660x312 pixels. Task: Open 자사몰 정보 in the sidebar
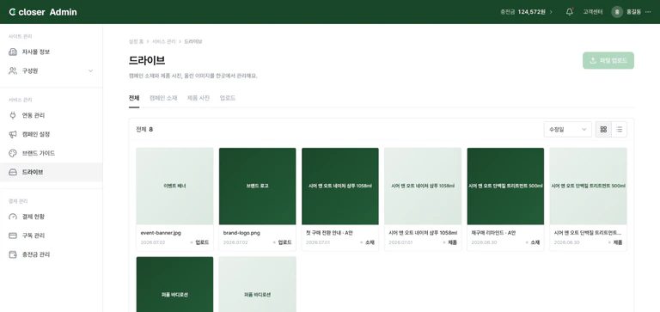pyautogui.click(x=51, y=52)
